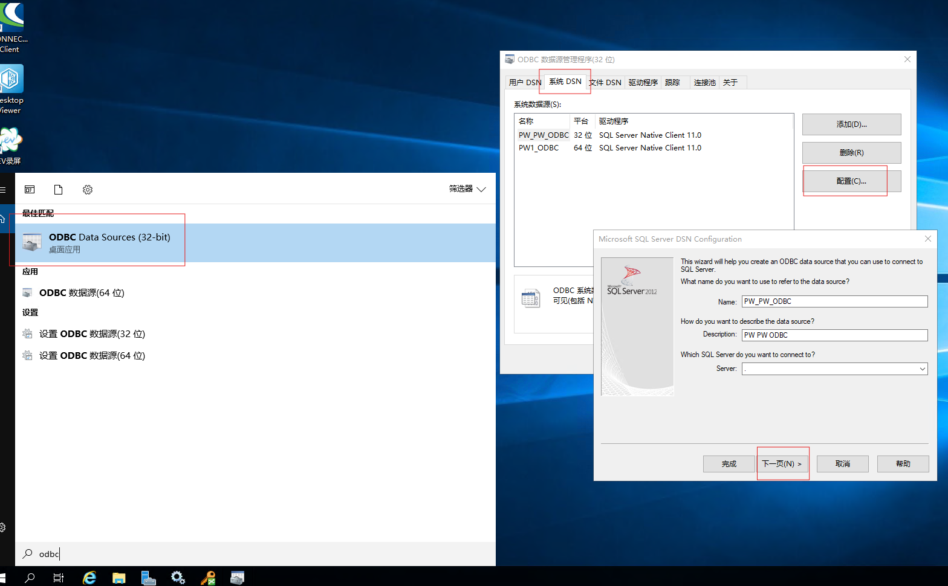
Task: Select the 连接池 tab
Action: [704, 82]
